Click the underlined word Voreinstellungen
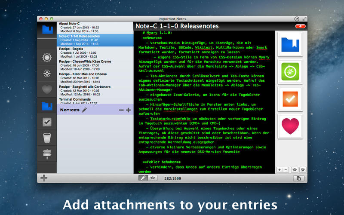Image resolution: width=344 pixels, height=215 pixels. (181, 109)
